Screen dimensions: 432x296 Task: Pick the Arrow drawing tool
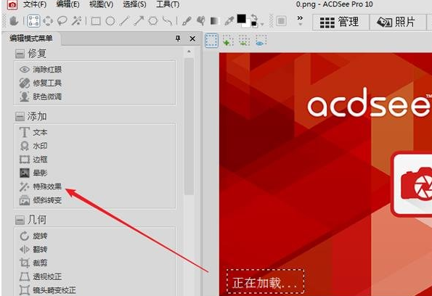[x=139, y=21]
